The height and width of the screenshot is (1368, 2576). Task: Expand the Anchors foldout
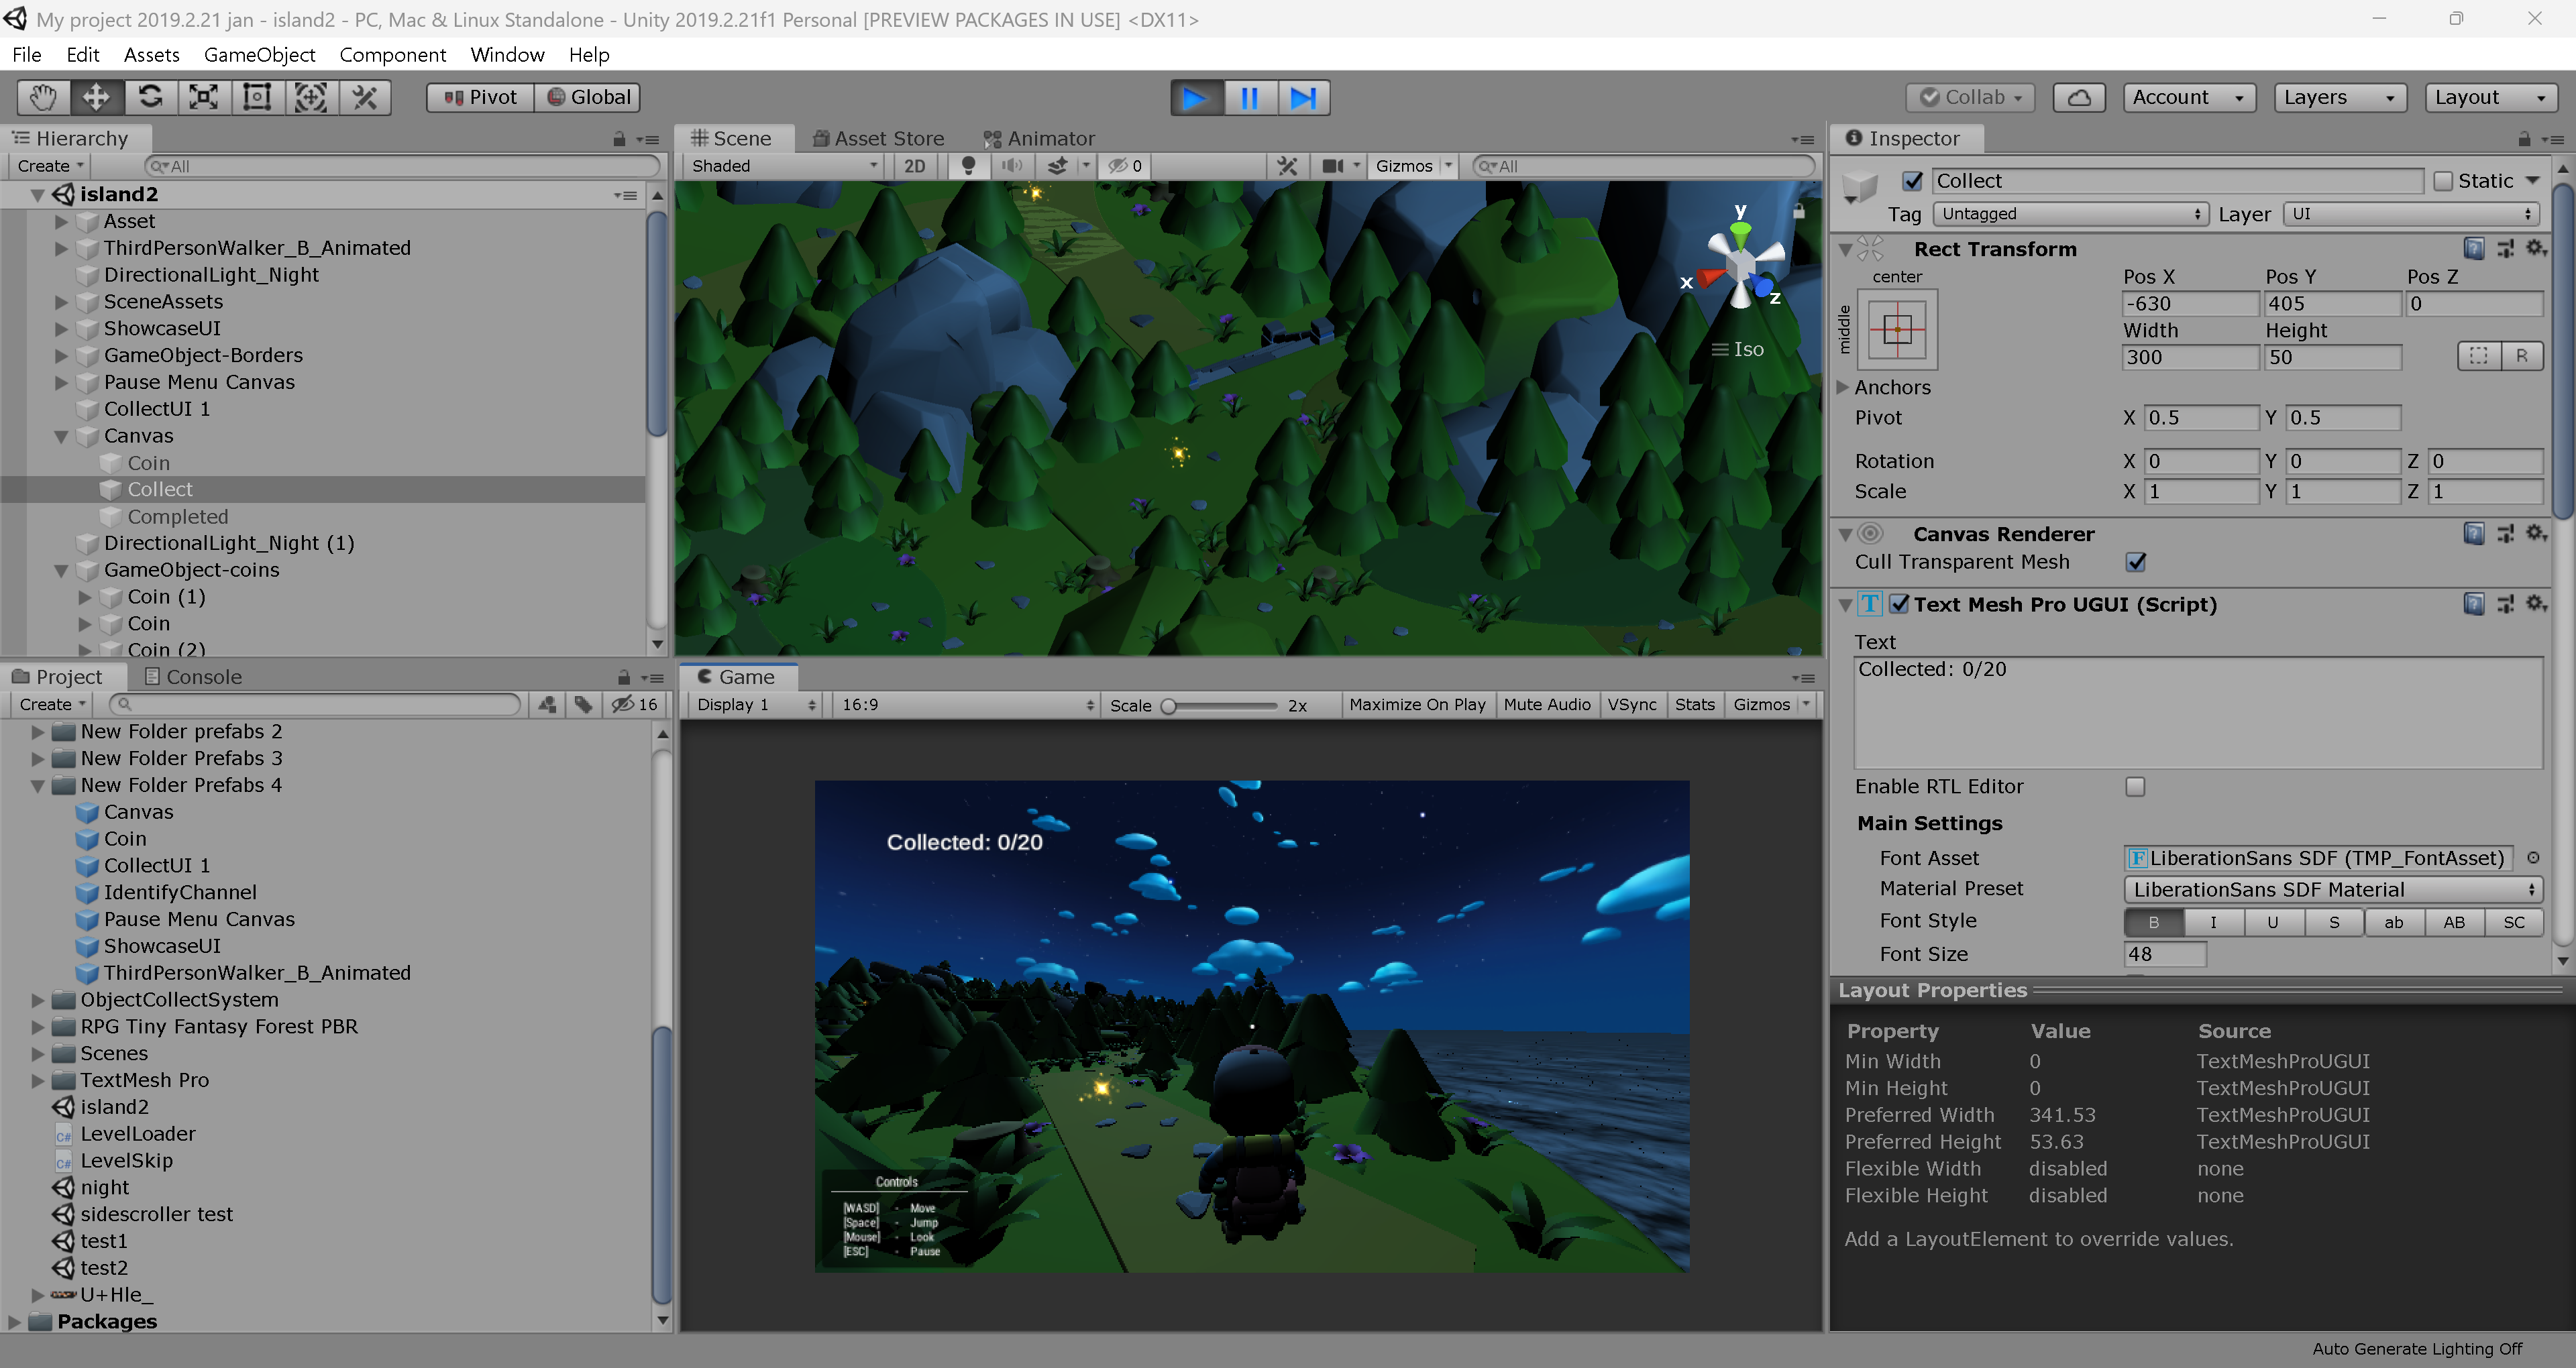pos(1843,387)
